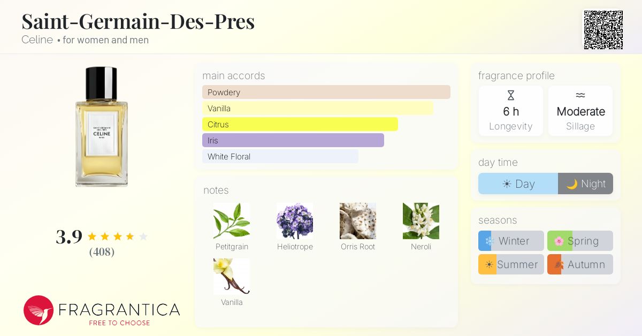Select the hourglass longevity icon
642x336 pixels.
click(510, 96)
